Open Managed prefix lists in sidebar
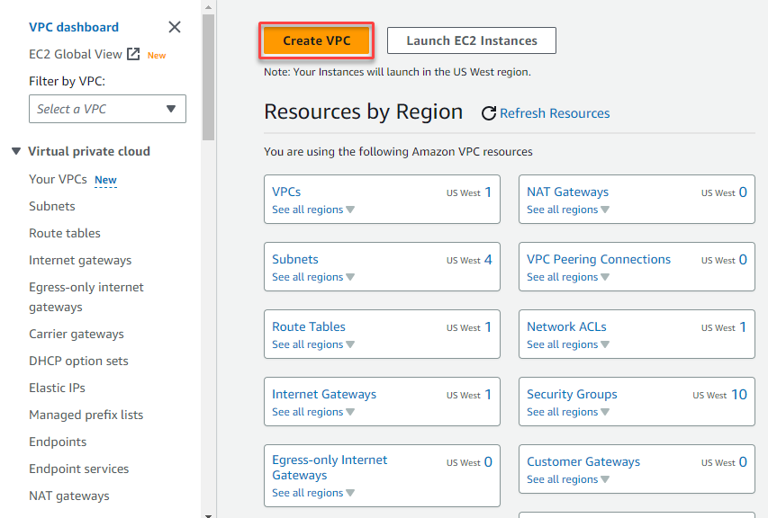Screen dimensions: 768x518 (86, 415)
